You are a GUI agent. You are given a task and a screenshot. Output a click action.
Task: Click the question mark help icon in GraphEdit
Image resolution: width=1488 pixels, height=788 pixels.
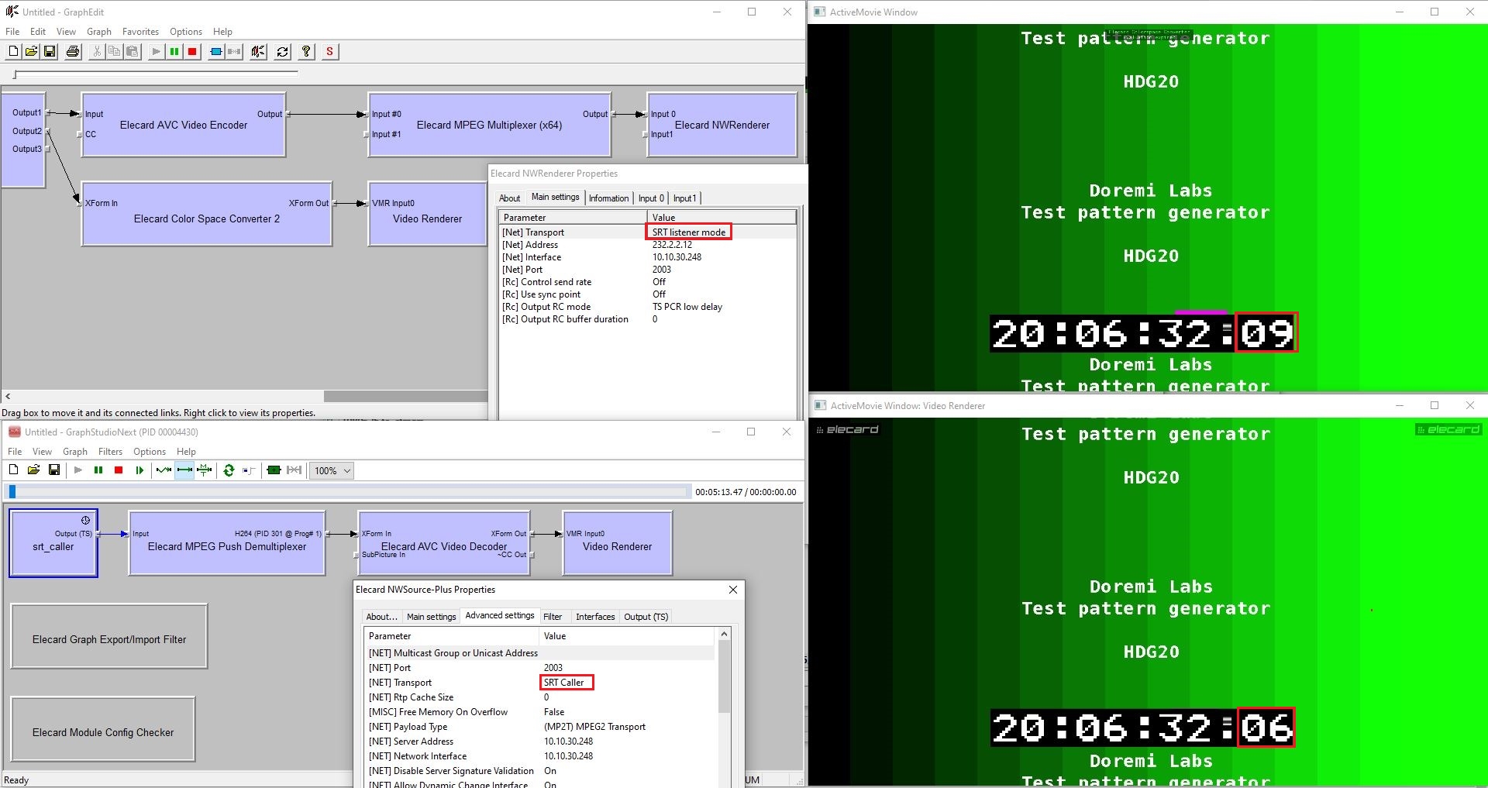(306, 51)
